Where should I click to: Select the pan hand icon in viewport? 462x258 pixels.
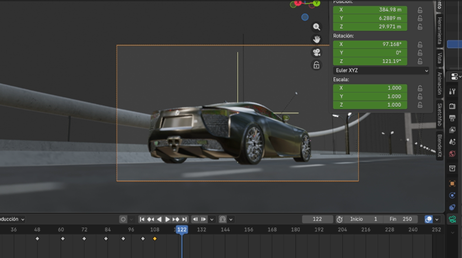pos(317,40)
